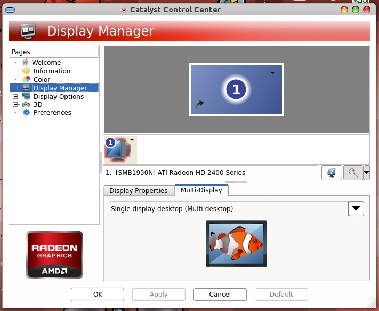Select the 3D page label
The image size is (379, 311).
click(x=38, y=105)
